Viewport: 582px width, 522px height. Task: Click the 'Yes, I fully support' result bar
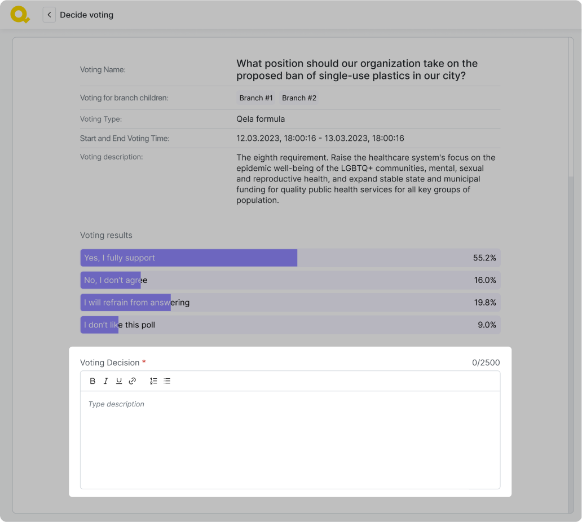point(290,258)
